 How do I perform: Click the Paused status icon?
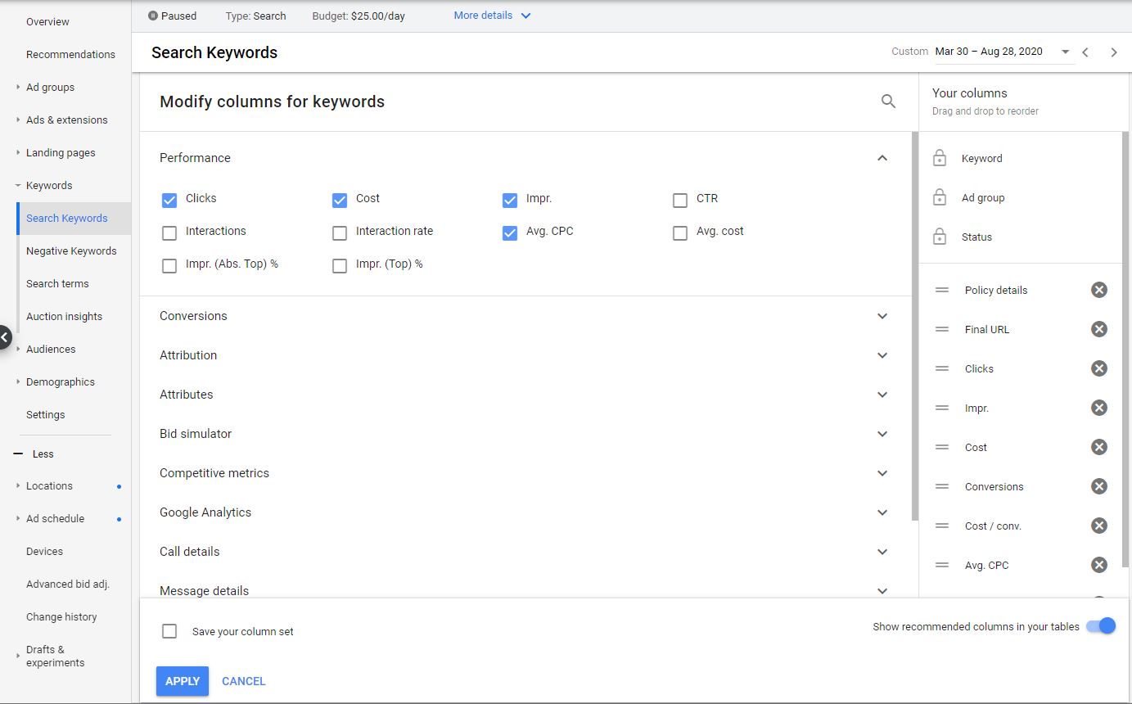click(152, 16)
